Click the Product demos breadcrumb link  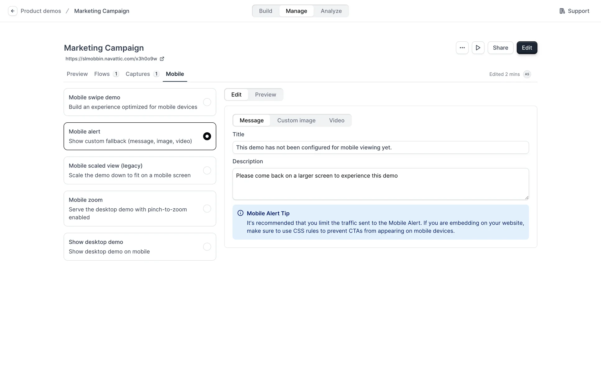(x=41, y=11)
